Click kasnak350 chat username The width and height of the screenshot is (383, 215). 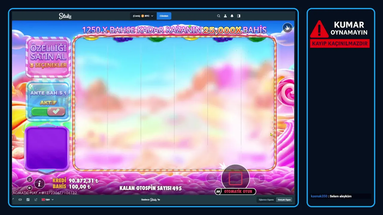319,196
